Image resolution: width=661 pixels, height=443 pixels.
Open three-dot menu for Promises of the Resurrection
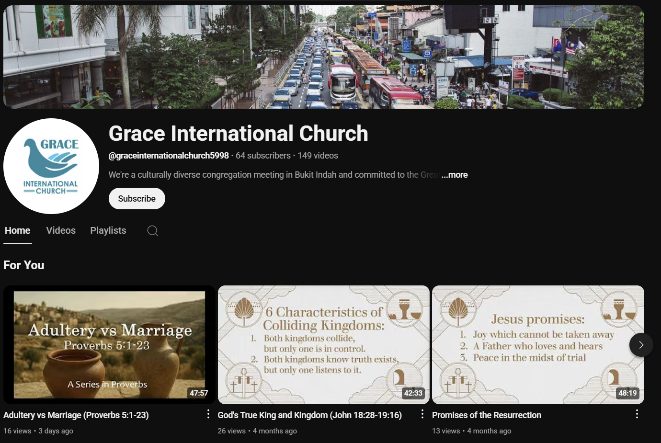(x=637, y=414)
